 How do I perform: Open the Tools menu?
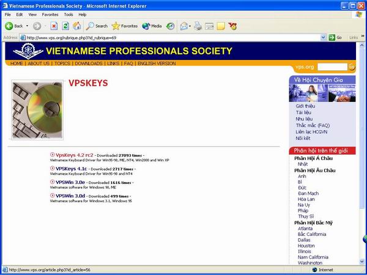point(69,15)
